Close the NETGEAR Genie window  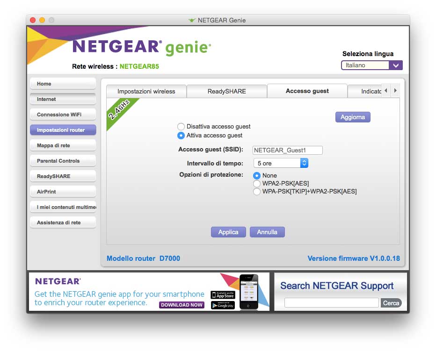click(x=33, y=20)
